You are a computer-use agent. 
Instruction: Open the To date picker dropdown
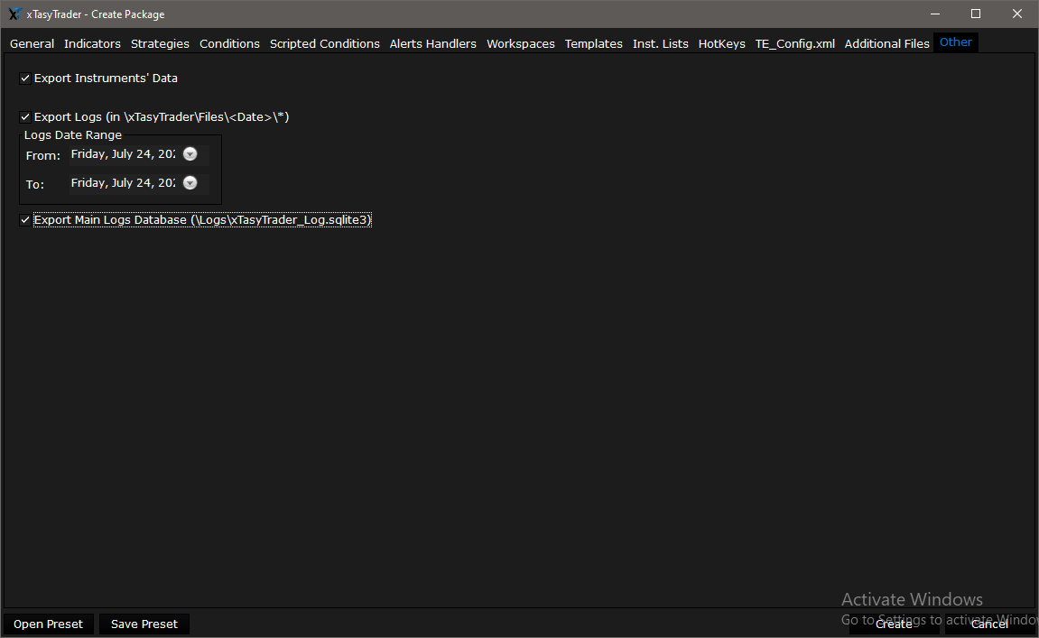[190, 183]
